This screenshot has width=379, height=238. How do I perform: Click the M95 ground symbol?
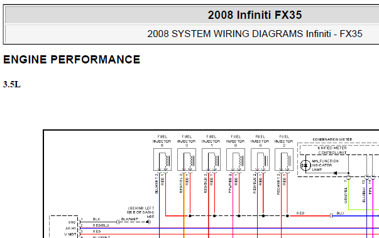point(149,222)
